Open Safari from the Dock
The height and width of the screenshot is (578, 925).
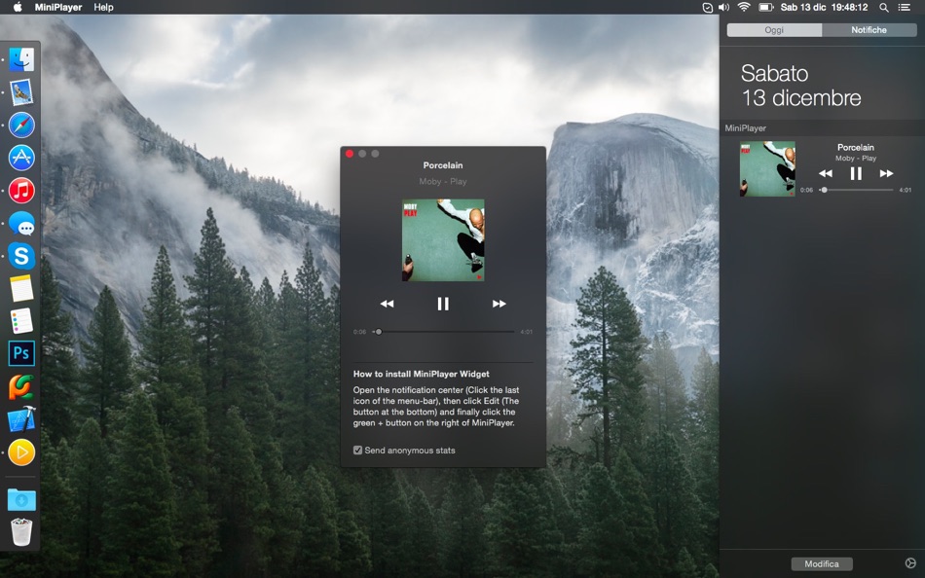coord(21,125)
